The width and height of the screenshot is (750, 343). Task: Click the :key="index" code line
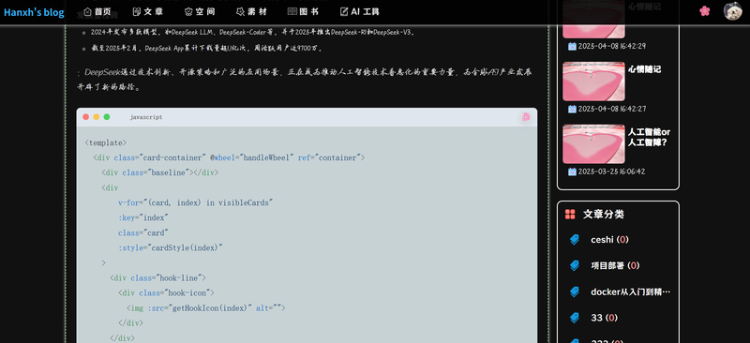(x=143, y=217)
